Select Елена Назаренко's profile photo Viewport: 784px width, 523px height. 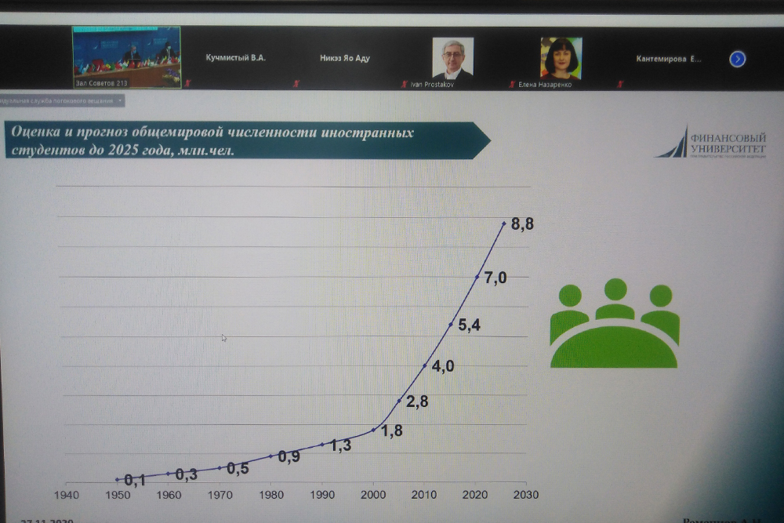tap(561, 58)
